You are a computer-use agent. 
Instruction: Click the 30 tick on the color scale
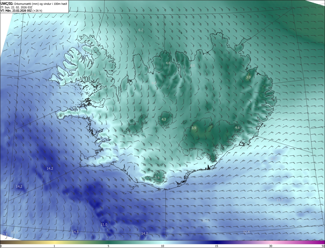(271, 246)
